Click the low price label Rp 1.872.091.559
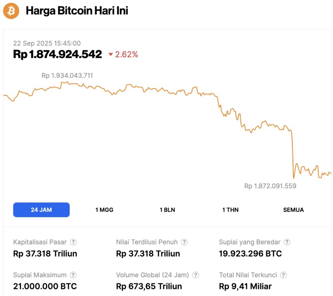Viewport: 333px width, 296px height. click(270, 186)
